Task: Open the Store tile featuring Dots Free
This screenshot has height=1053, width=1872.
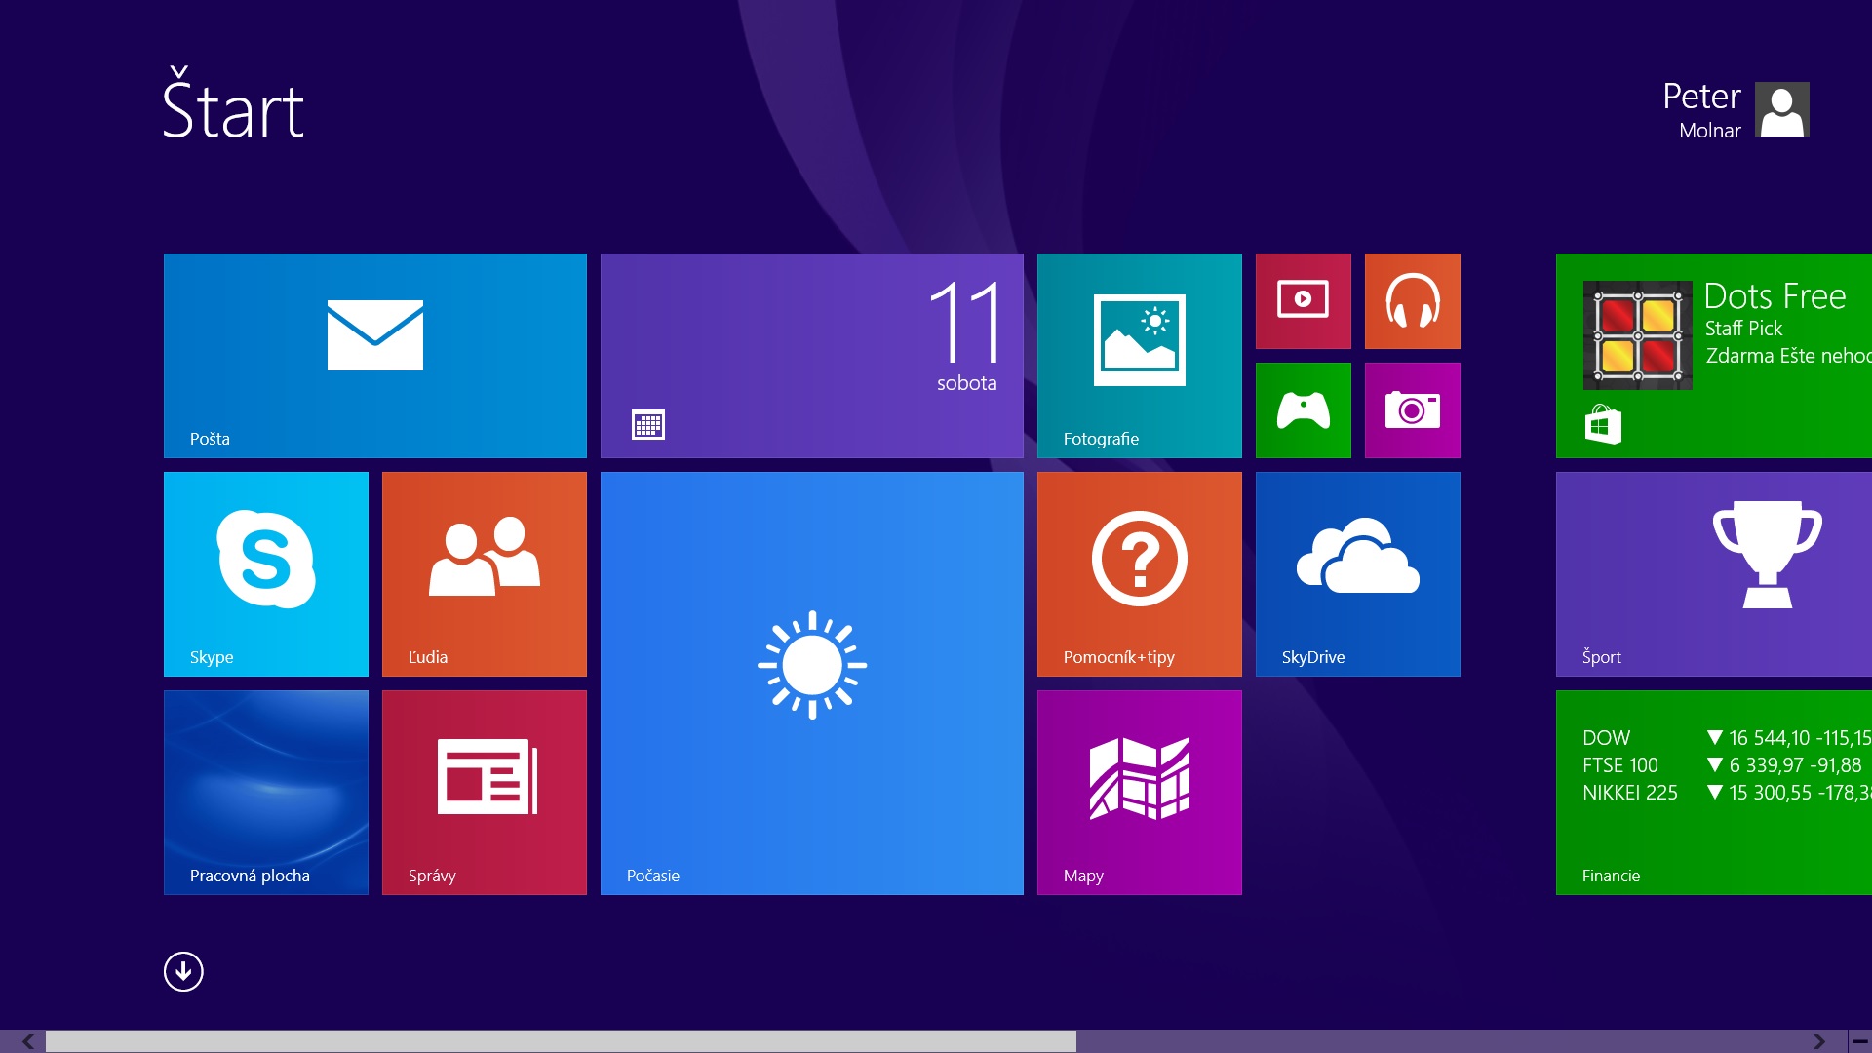Action: pos(1714,356)
